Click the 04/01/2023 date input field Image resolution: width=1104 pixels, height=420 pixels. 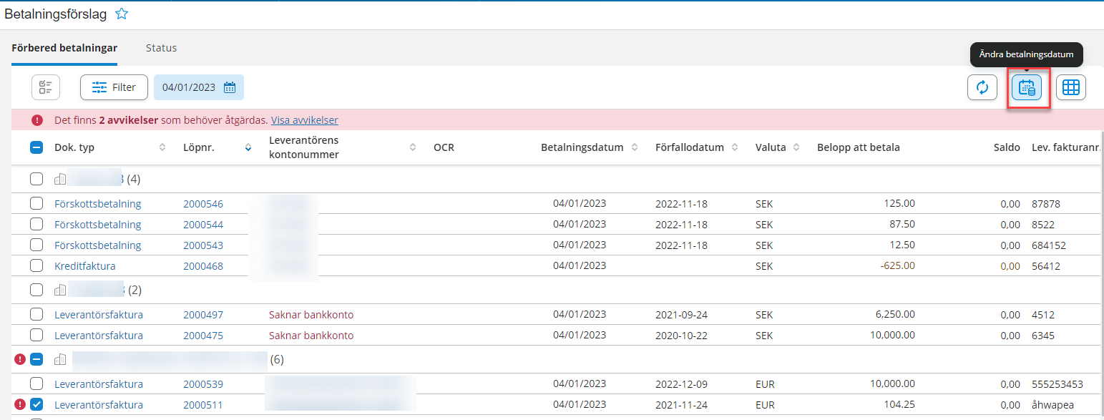[x=189, y=87]
